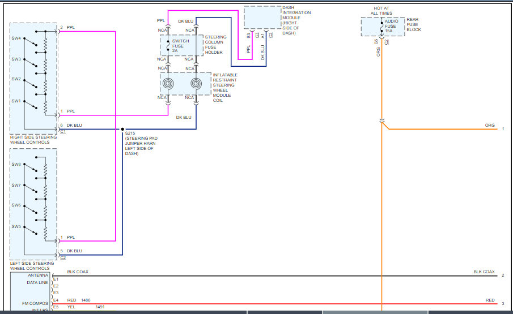
Task: Click the Switch Fuse 2A symbol
Action: click(x=168, y=46)
